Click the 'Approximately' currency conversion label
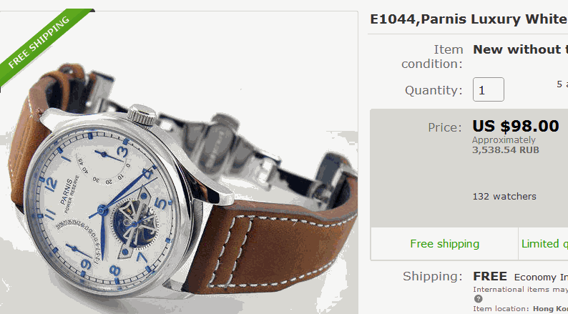Screen dimensions: 568x314 504,140
